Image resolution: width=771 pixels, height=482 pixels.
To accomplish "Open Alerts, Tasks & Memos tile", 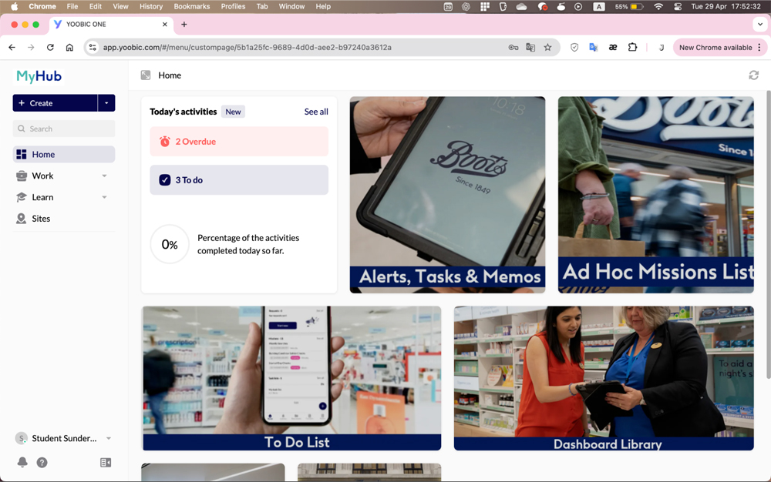I will 447,195.
